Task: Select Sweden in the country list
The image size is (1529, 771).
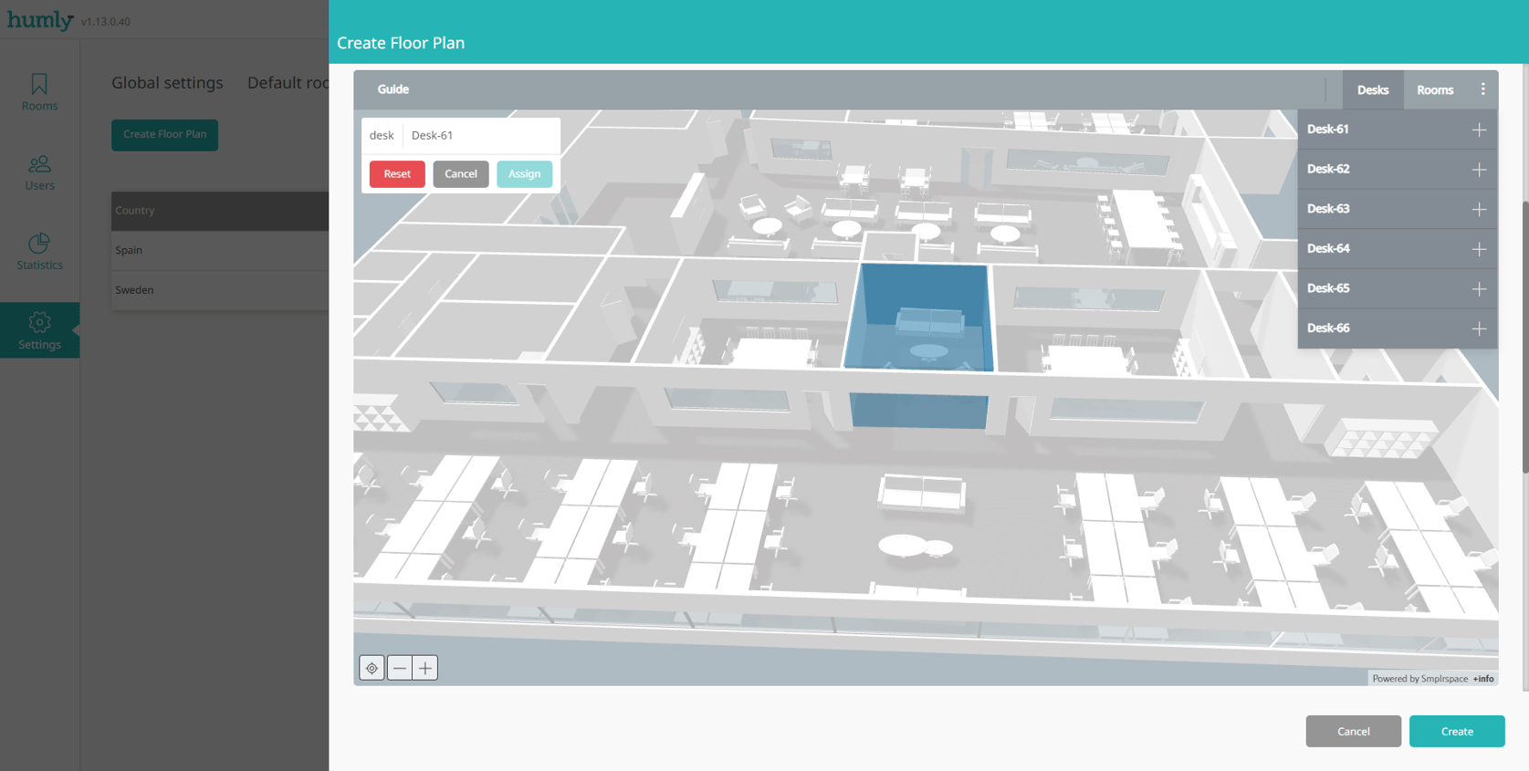Action: coord(220,290)
